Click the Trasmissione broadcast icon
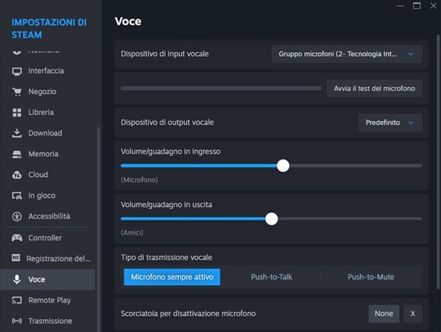 pyautogui.click(x=17, y=320)
